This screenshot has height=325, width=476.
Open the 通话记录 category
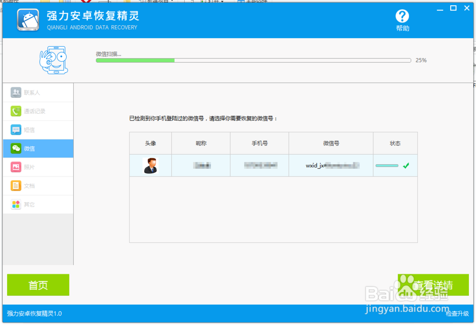click(38, 111)
